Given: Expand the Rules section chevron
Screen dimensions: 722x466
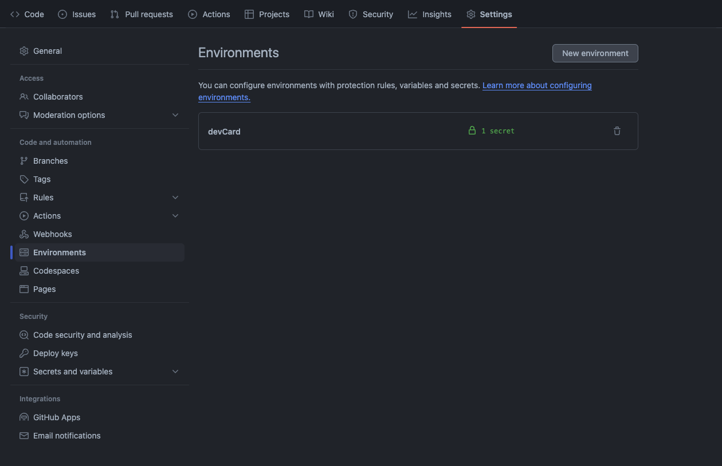Looking at the screenshot, I should (x=175, y=198).
